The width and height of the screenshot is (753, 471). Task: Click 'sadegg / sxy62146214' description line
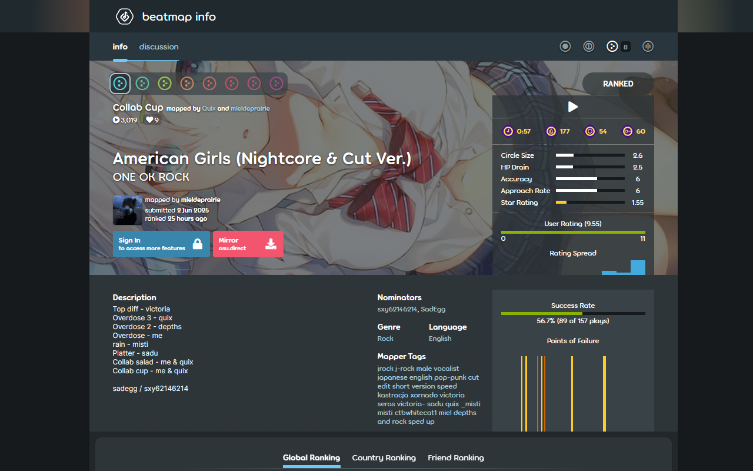click(x=151, y=389)
